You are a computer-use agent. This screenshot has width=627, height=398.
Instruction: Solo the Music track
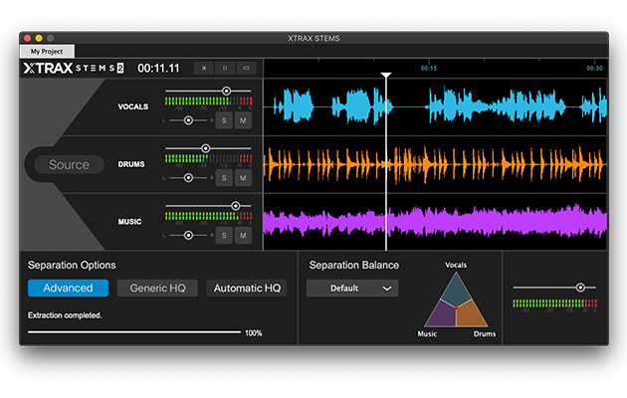(x=224, y=236)
